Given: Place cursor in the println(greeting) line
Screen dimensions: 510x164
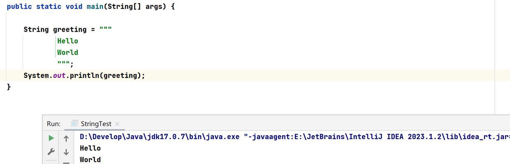Looking at the screenshot, I should click(x=84, y=75).
